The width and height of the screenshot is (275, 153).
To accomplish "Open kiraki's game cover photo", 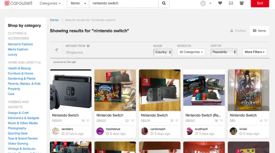I will (x=248, y=90).
